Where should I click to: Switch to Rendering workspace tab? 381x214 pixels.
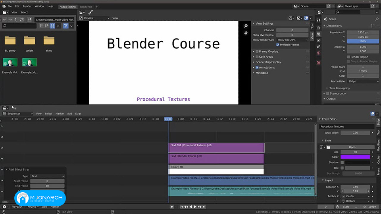[86, 7]
